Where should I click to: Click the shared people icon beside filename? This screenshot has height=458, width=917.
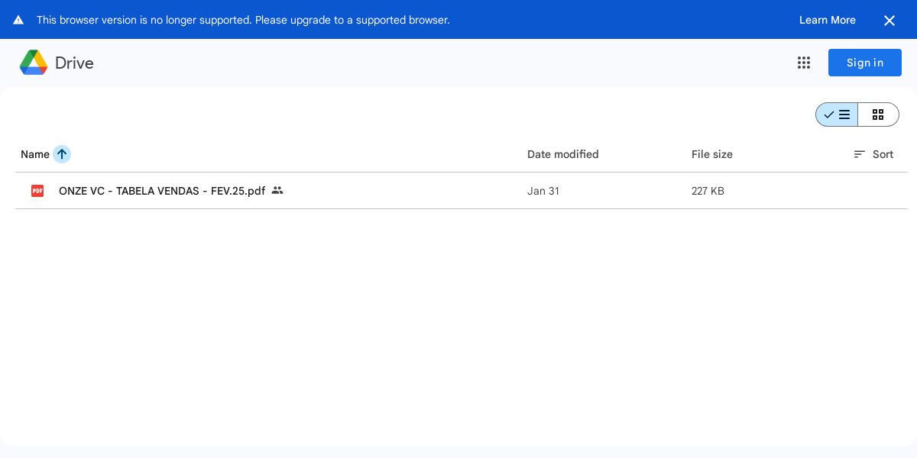(x=277, y=190)
